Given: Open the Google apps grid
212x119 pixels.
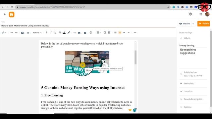Looking at the screenshot, I should click(201, 14).
